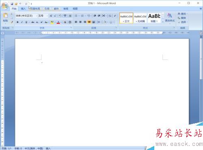Click the vertical scrollbar thumb
Viewport: 203px width, 150px height.
[201, 59]
